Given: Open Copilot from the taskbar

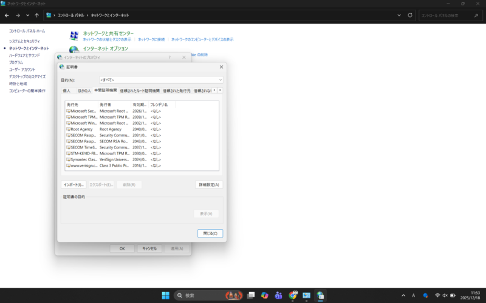Looking at the screenshot, I should point(264,295).
